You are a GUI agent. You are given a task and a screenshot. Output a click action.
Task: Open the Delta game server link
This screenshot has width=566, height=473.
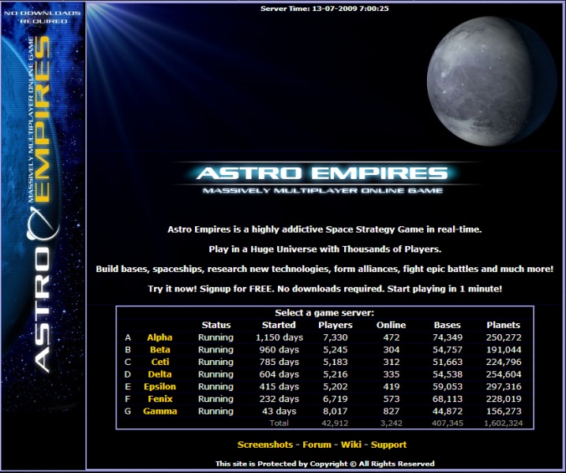click(x=159, y=374)
